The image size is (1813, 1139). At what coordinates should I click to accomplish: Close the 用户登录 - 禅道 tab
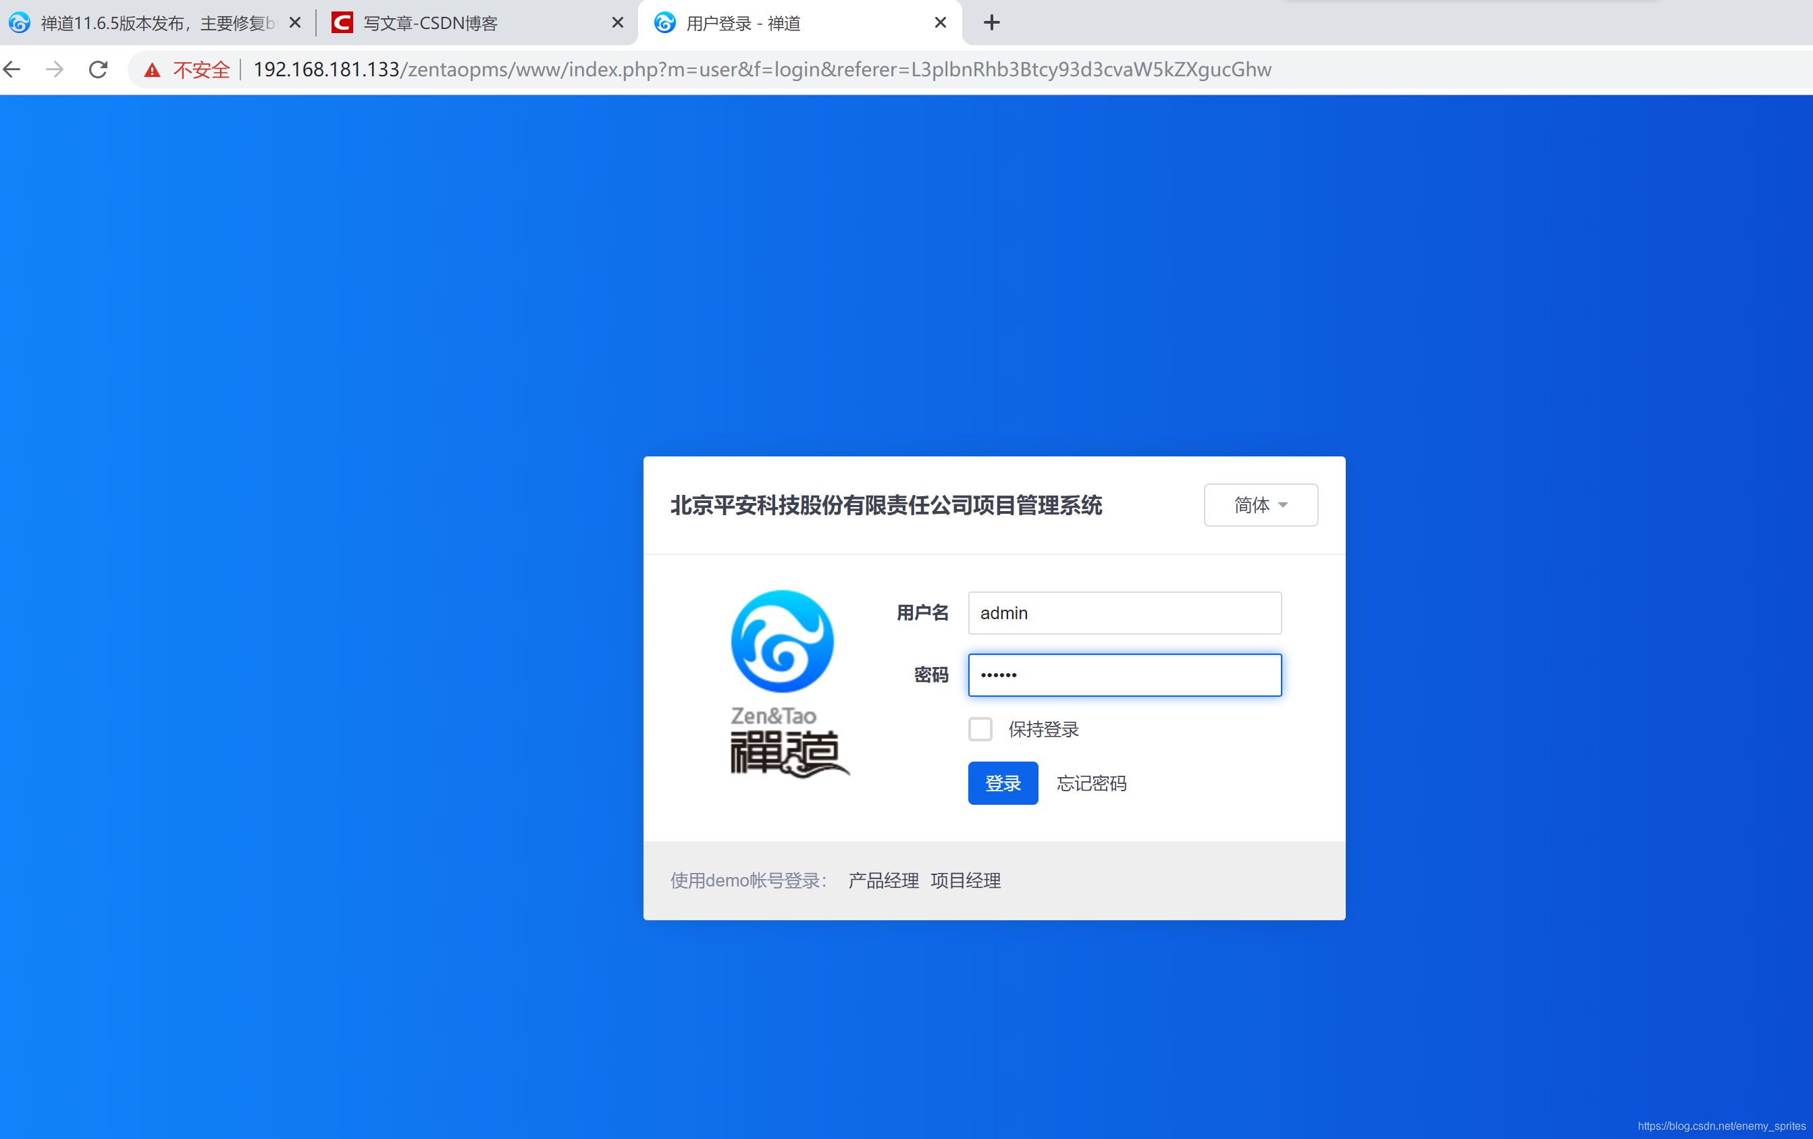point(941,22)
